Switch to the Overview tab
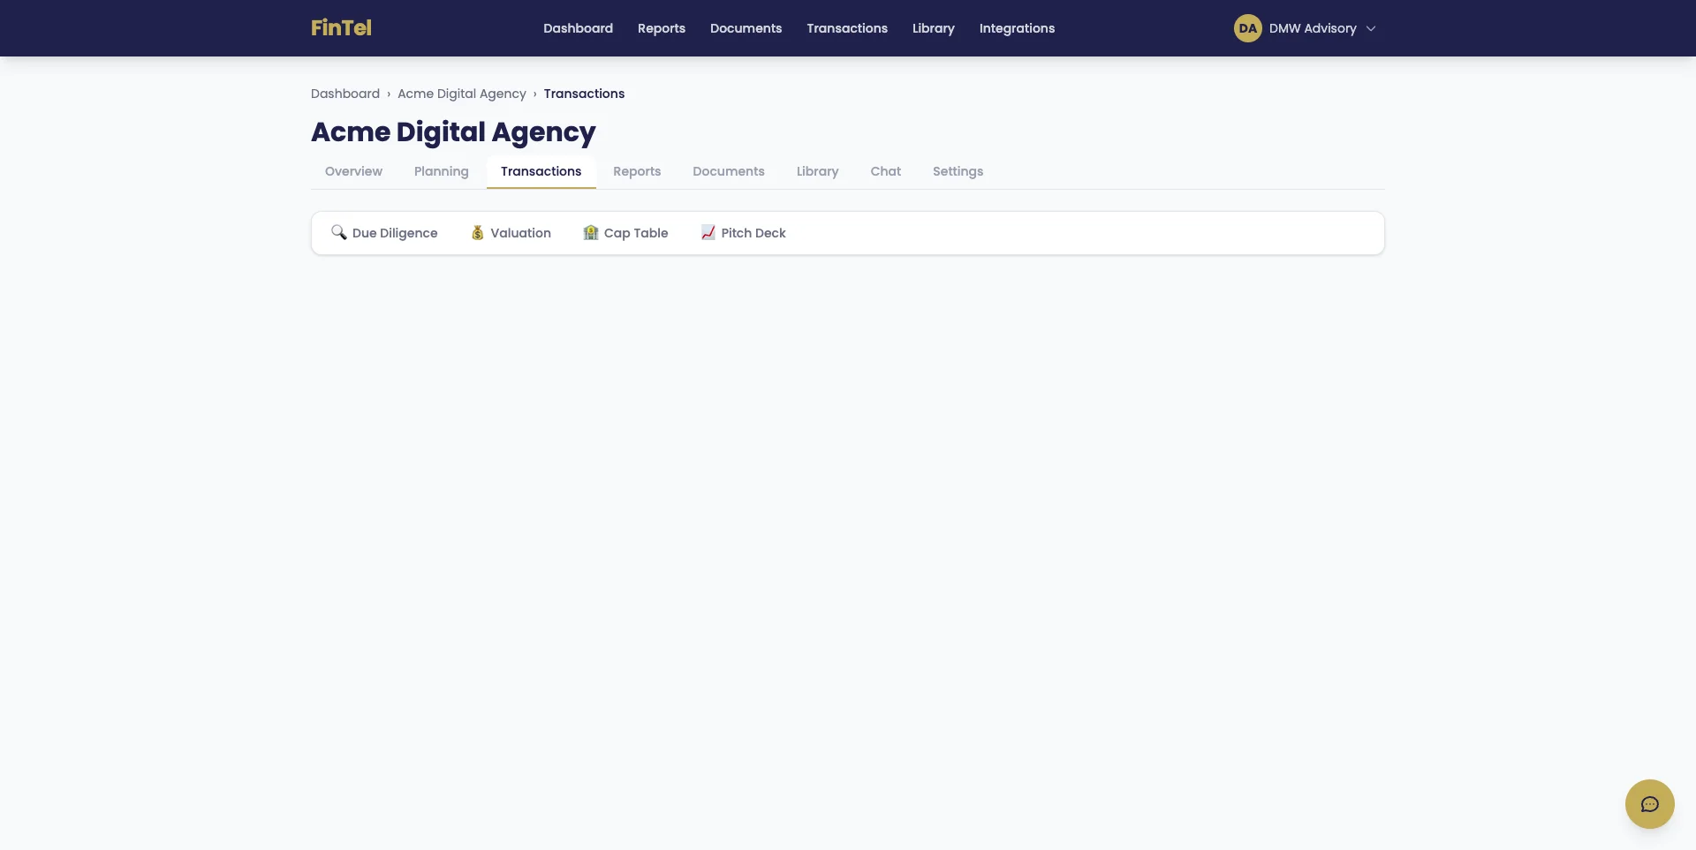 coord(353,171)
